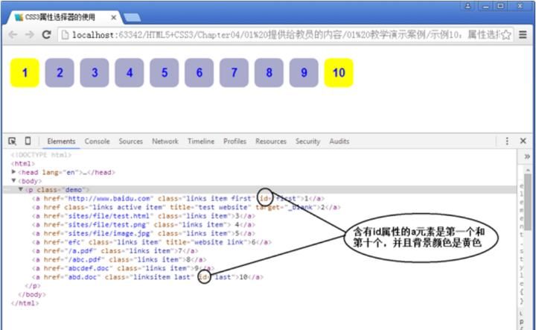Open the Security tab
The image size is (536, 330).
307,142
